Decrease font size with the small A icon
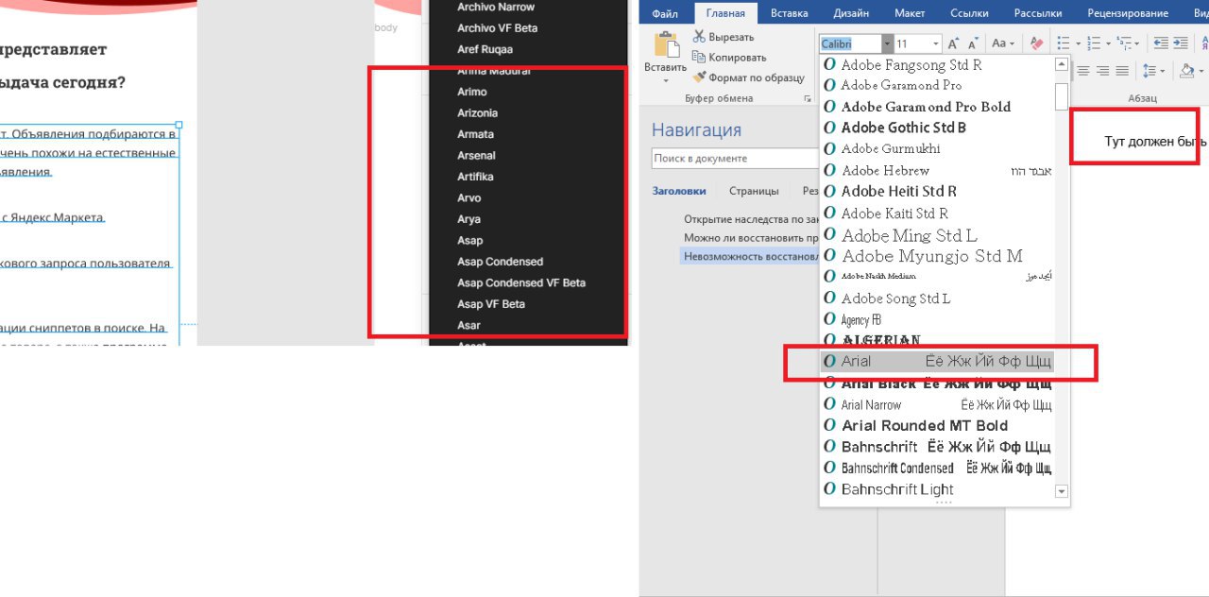Image resolution: width=1209 pixels, height=597 pixels. tap(975, 43)
